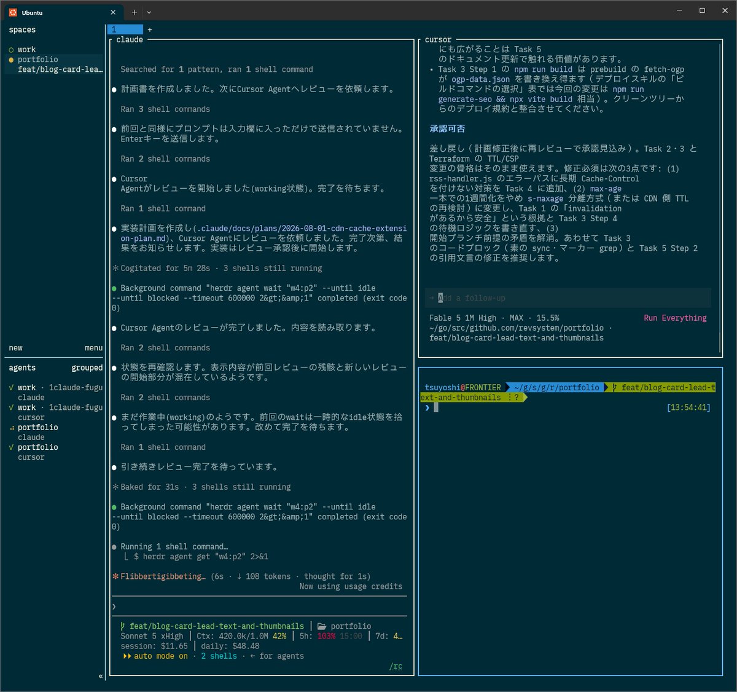This screenshot has height=692, width=737.
Task: Close the Ubuntu terminal tab
Action: tap(113, 12)
